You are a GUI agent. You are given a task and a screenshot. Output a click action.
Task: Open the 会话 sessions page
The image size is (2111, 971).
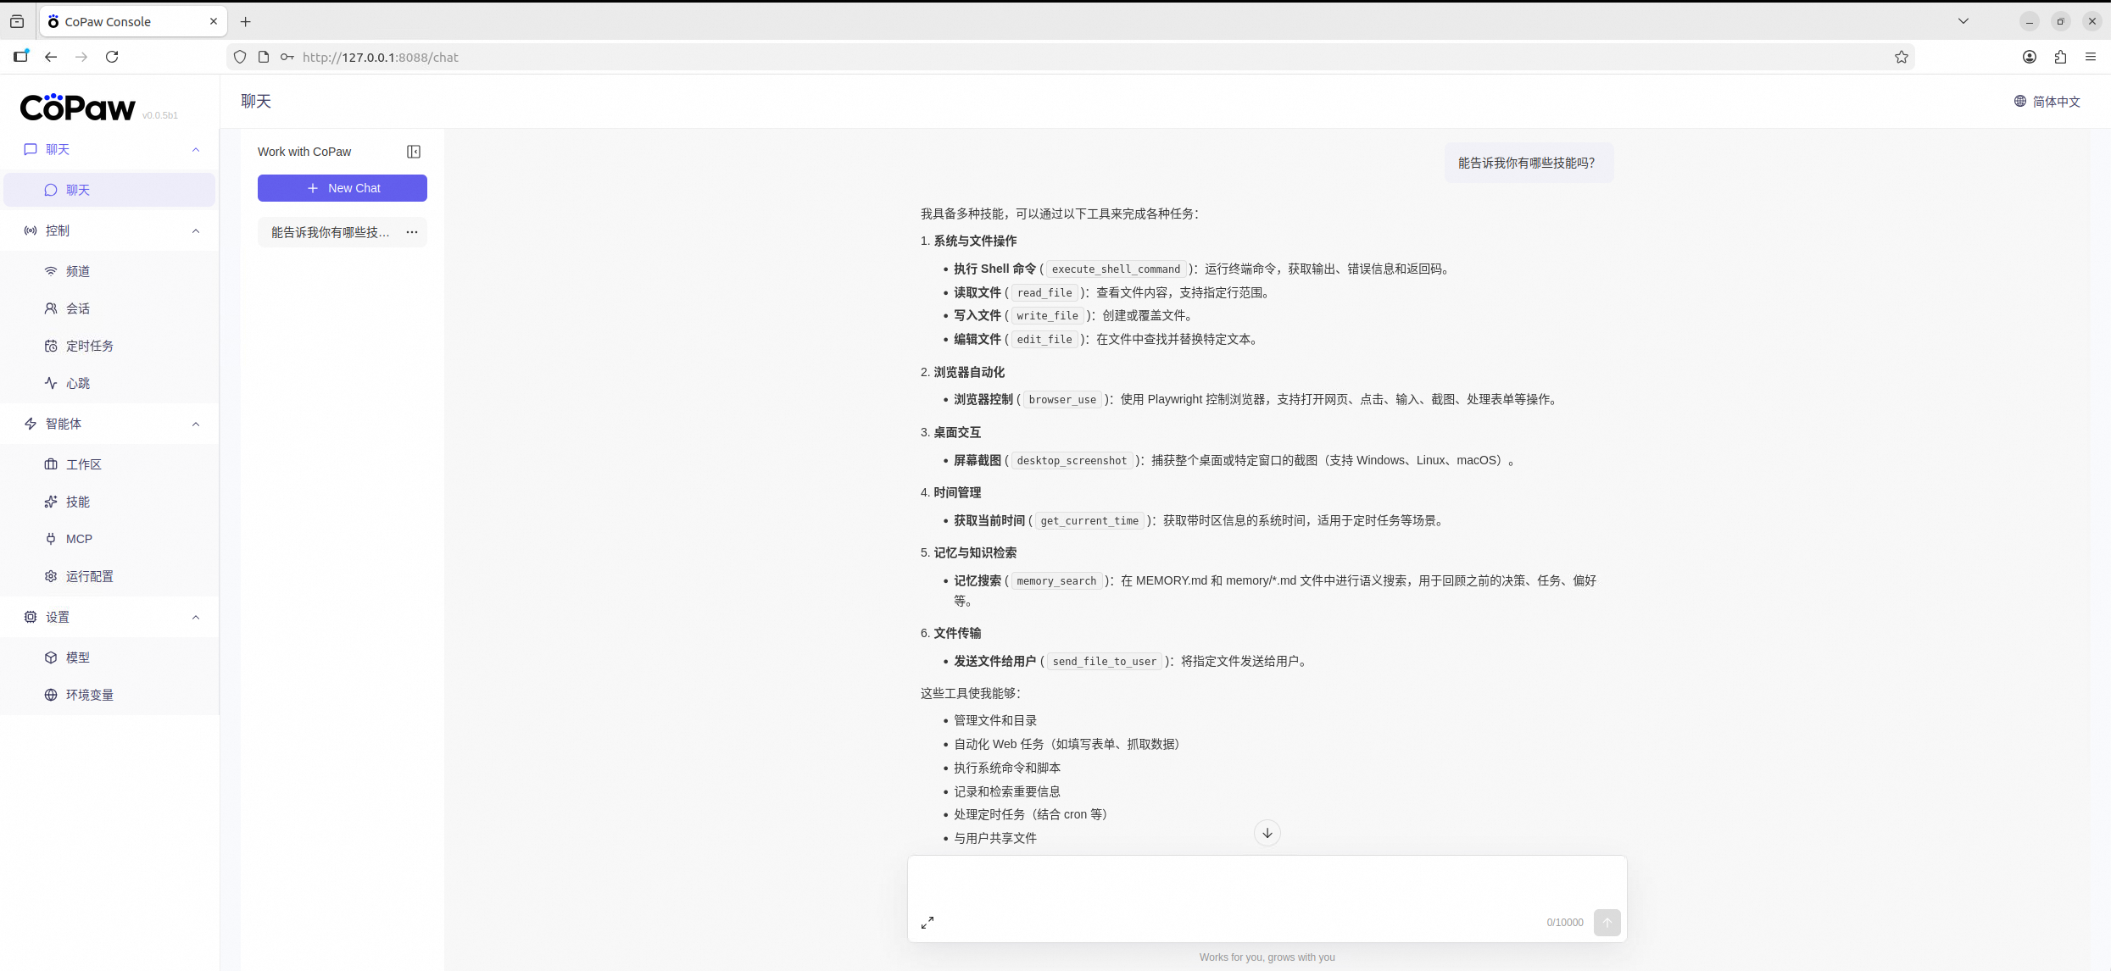109,308
